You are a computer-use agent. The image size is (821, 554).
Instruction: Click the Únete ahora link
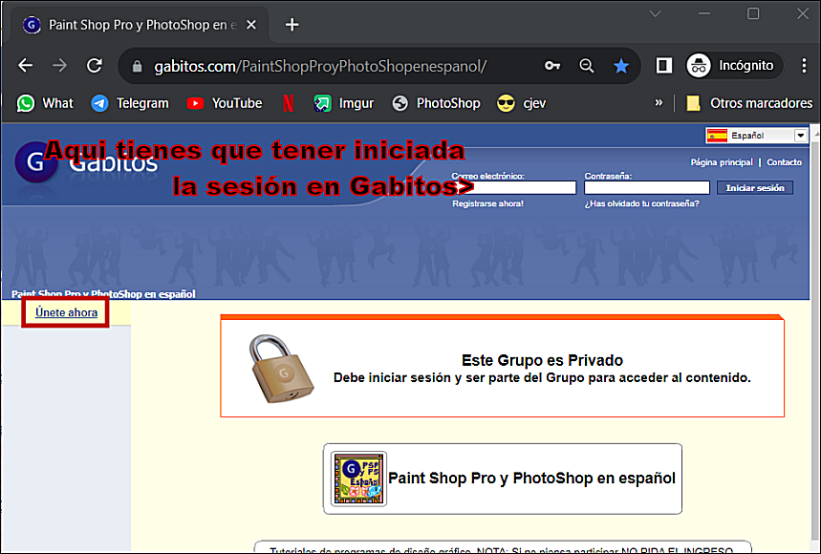(66, 312)
